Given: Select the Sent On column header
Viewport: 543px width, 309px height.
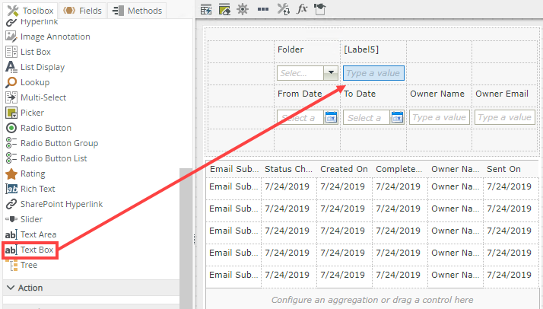Looking at the screenshot, I should click(503, 169).
